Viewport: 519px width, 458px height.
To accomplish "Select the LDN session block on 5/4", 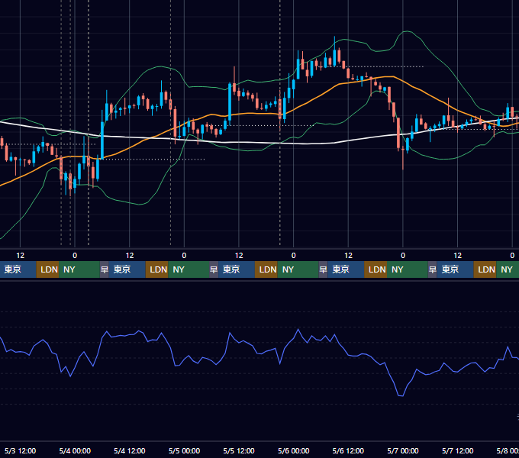I will pos(157,269).
